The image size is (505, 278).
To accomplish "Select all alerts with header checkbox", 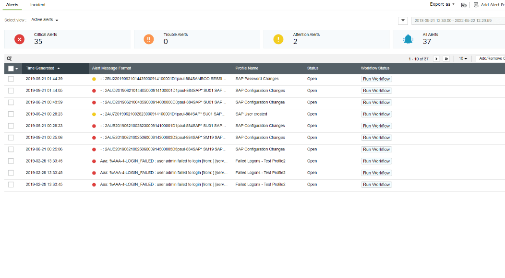I will click(11, 68).
